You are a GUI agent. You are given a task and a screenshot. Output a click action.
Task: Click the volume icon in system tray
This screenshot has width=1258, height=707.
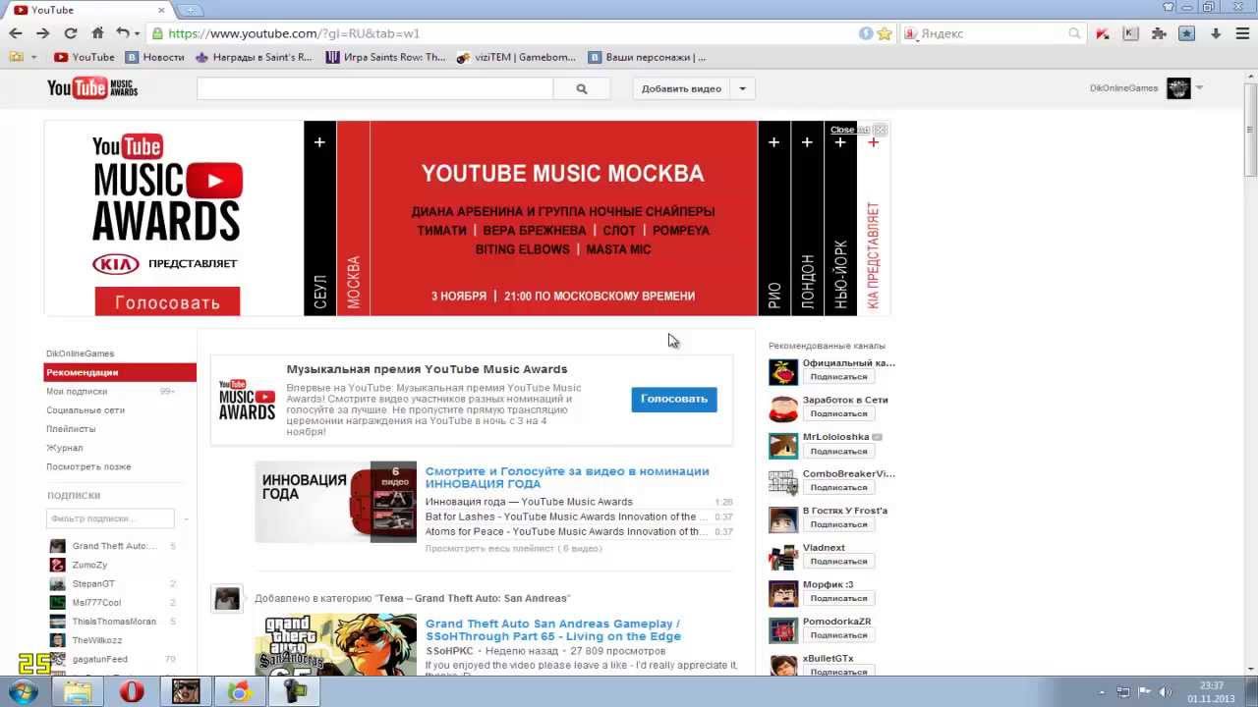tap(1167, 692)
